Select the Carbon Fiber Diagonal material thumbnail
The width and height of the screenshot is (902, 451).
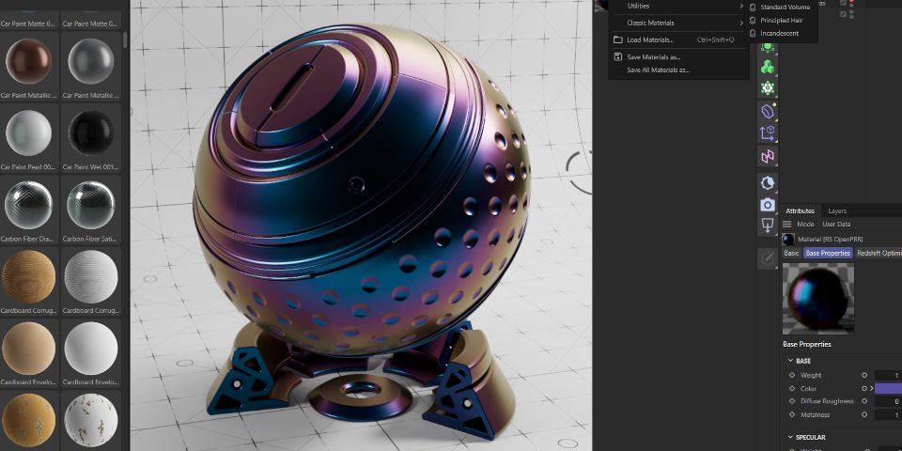[x=28, y=204]
